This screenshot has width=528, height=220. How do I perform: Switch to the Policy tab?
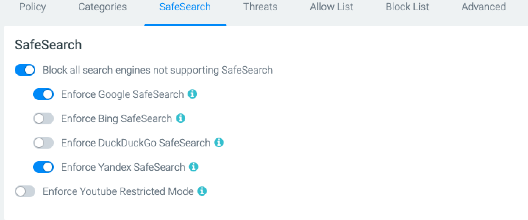click(x=32, y=7)
